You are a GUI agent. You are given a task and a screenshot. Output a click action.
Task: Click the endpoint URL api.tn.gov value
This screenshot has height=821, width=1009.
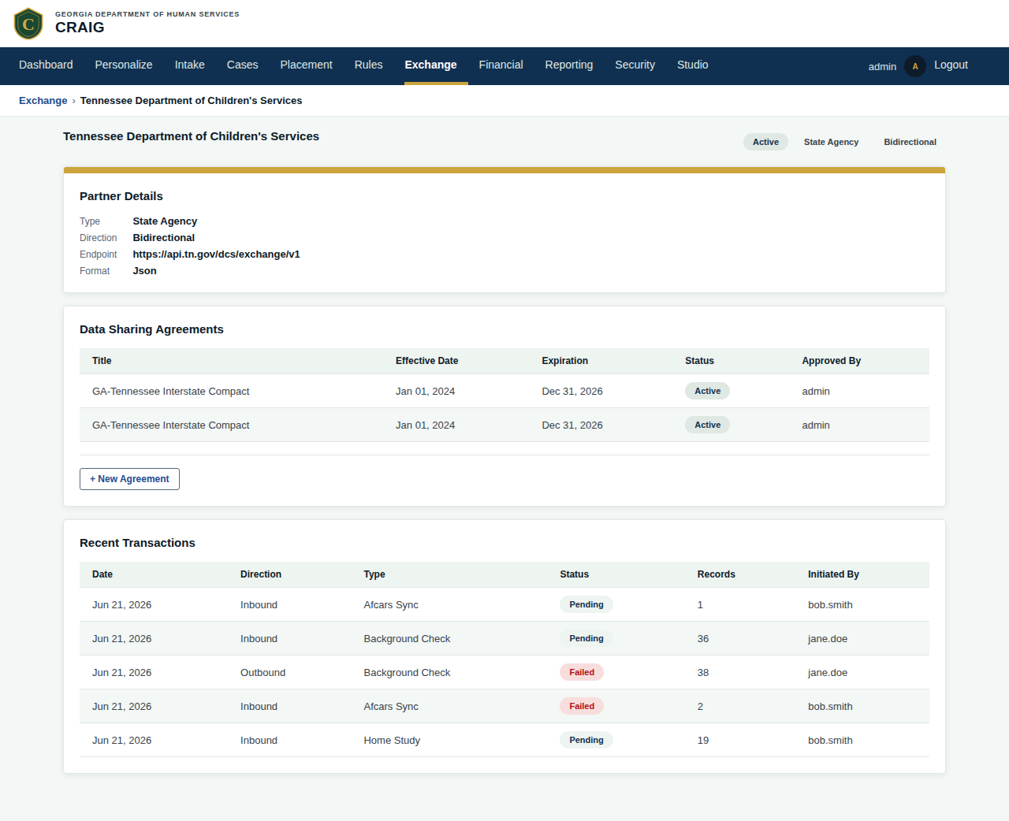tap(217, 254)
